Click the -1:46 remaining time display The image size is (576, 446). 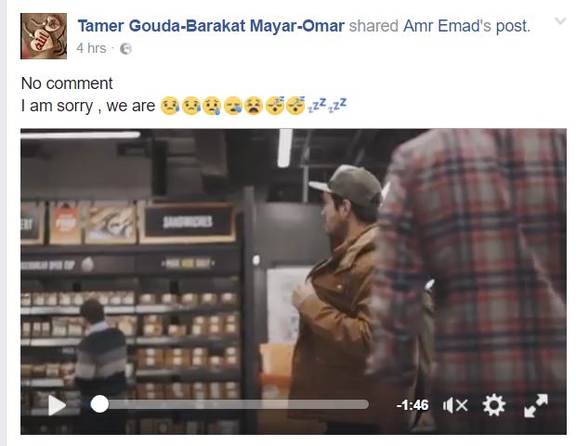point(412,405)
